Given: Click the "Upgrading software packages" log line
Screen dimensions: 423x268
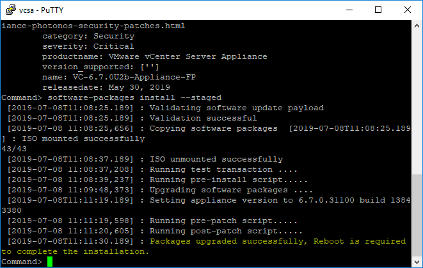Looking at the screenshot, I should tap(231, 190).
